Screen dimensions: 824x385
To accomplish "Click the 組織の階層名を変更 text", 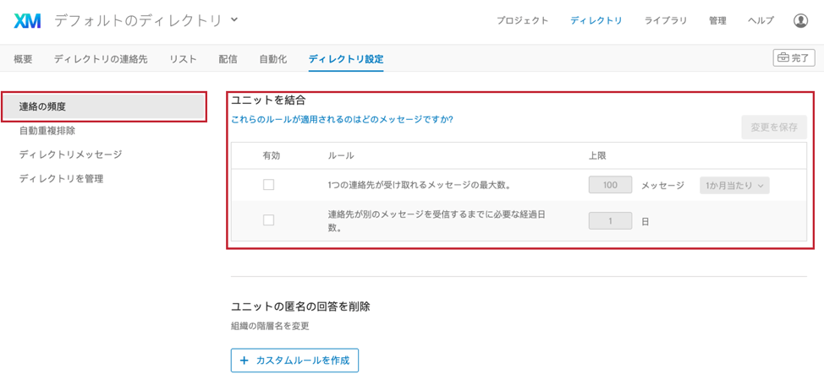I will pyautogui.click(x=270, y=326).
